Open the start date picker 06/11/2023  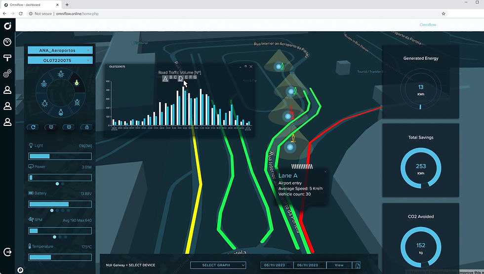tap(277, 265)
